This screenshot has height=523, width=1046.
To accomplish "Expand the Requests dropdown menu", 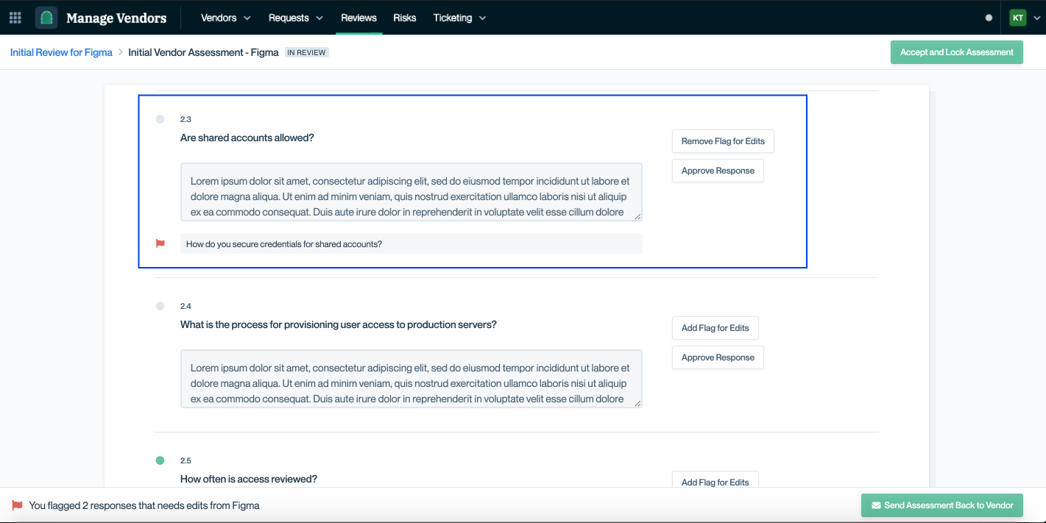I will [x=295, y=18].
